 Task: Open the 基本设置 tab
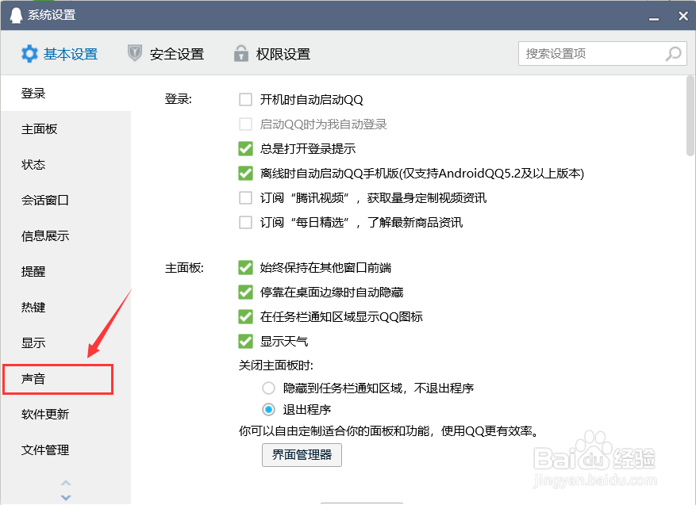coord(60,54)
